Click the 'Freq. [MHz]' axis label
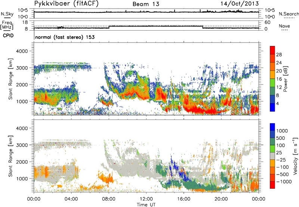The width and height of the screenshot is (299, 207). coord(7,25)
